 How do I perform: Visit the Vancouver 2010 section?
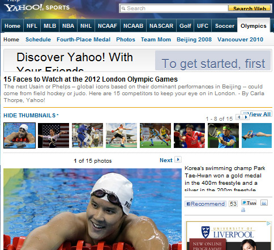point(240,40)
